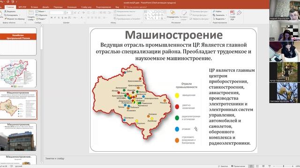The image size is (300, 168).
Task: Switch to the Дизайн (Design) tab
Action: [x=46, y=7]
